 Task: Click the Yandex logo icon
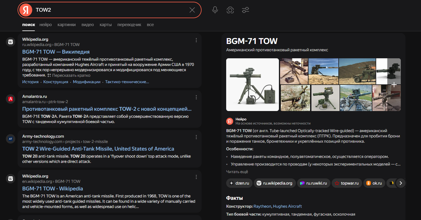click(x=26, y=10)
